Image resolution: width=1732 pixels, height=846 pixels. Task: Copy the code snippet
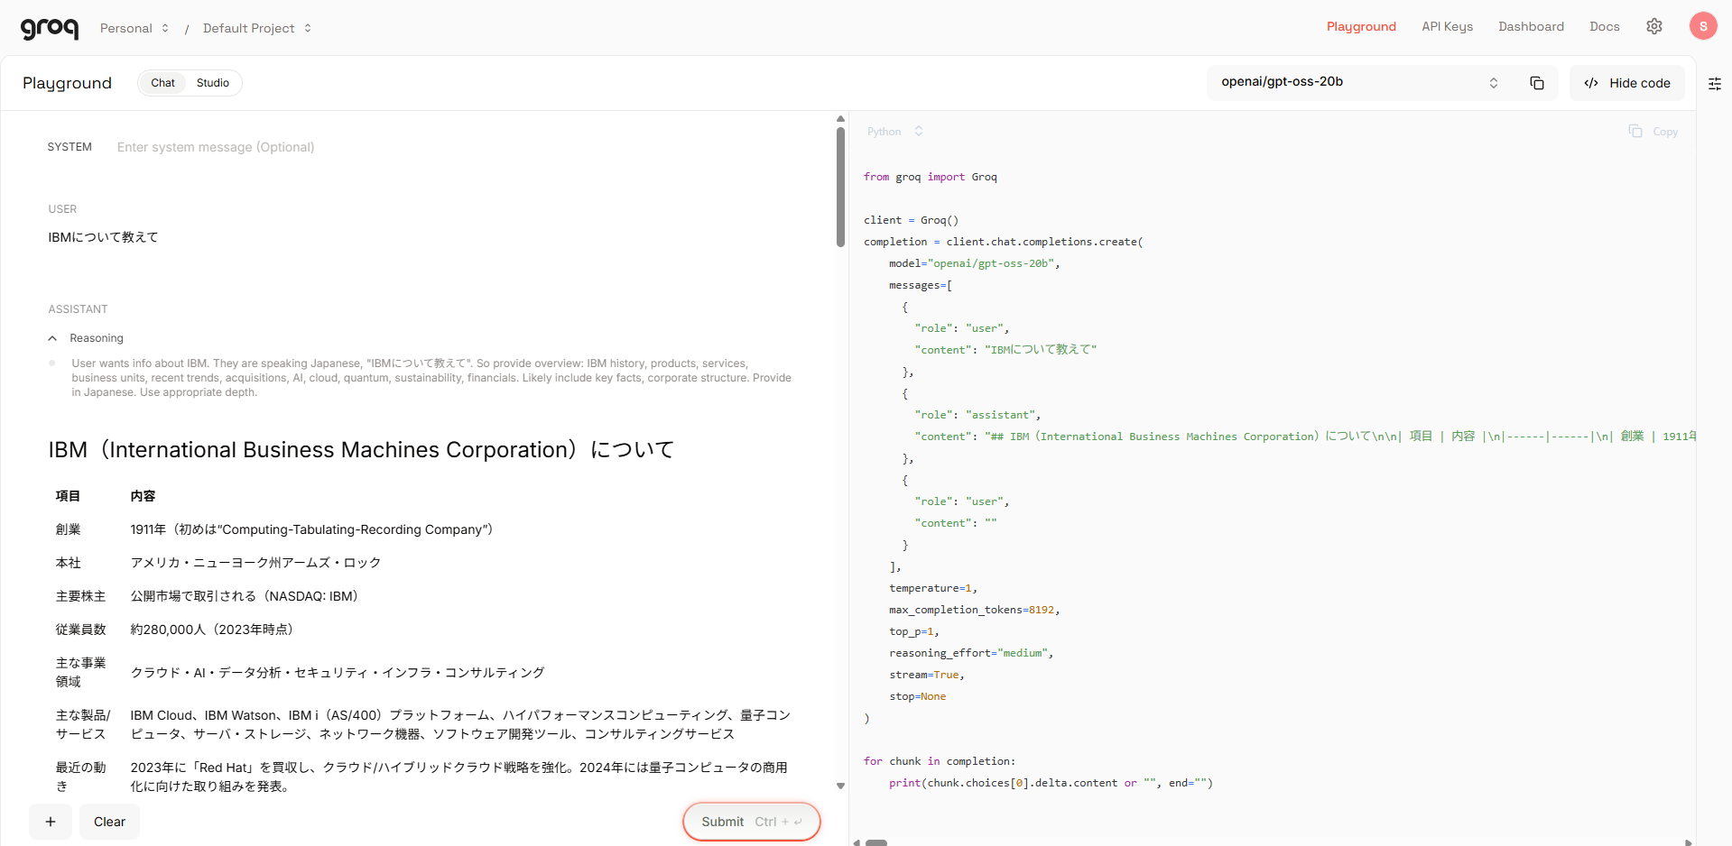pos(1653,132)
